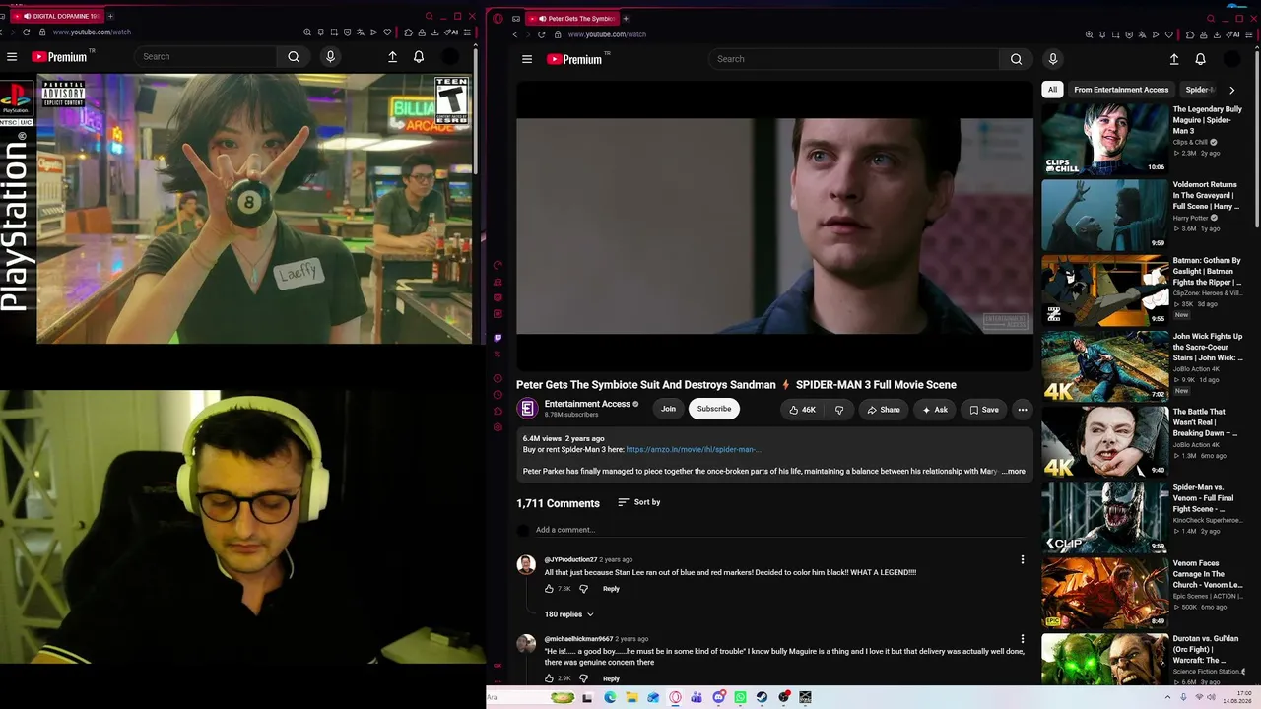Click the upload icon in the left YouTube window
Viewport: 1261px width, 709px height.
coord(392,57)
